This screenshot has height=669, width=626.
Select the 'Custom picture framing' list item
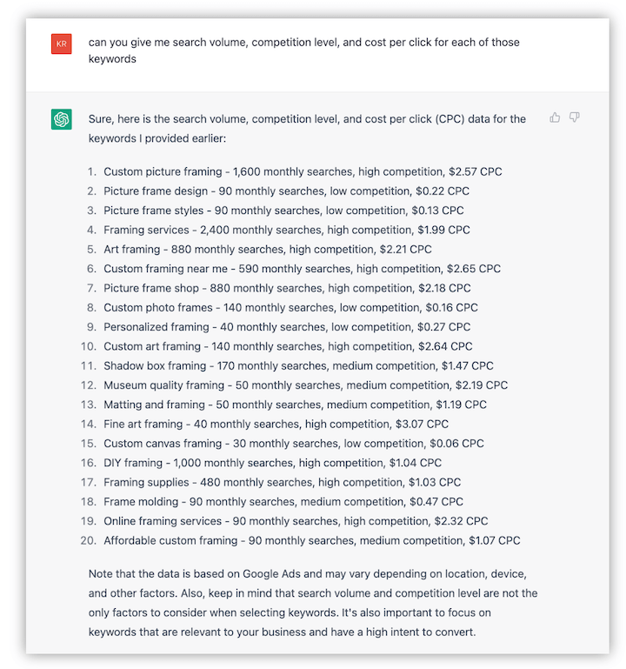[303, 171]
